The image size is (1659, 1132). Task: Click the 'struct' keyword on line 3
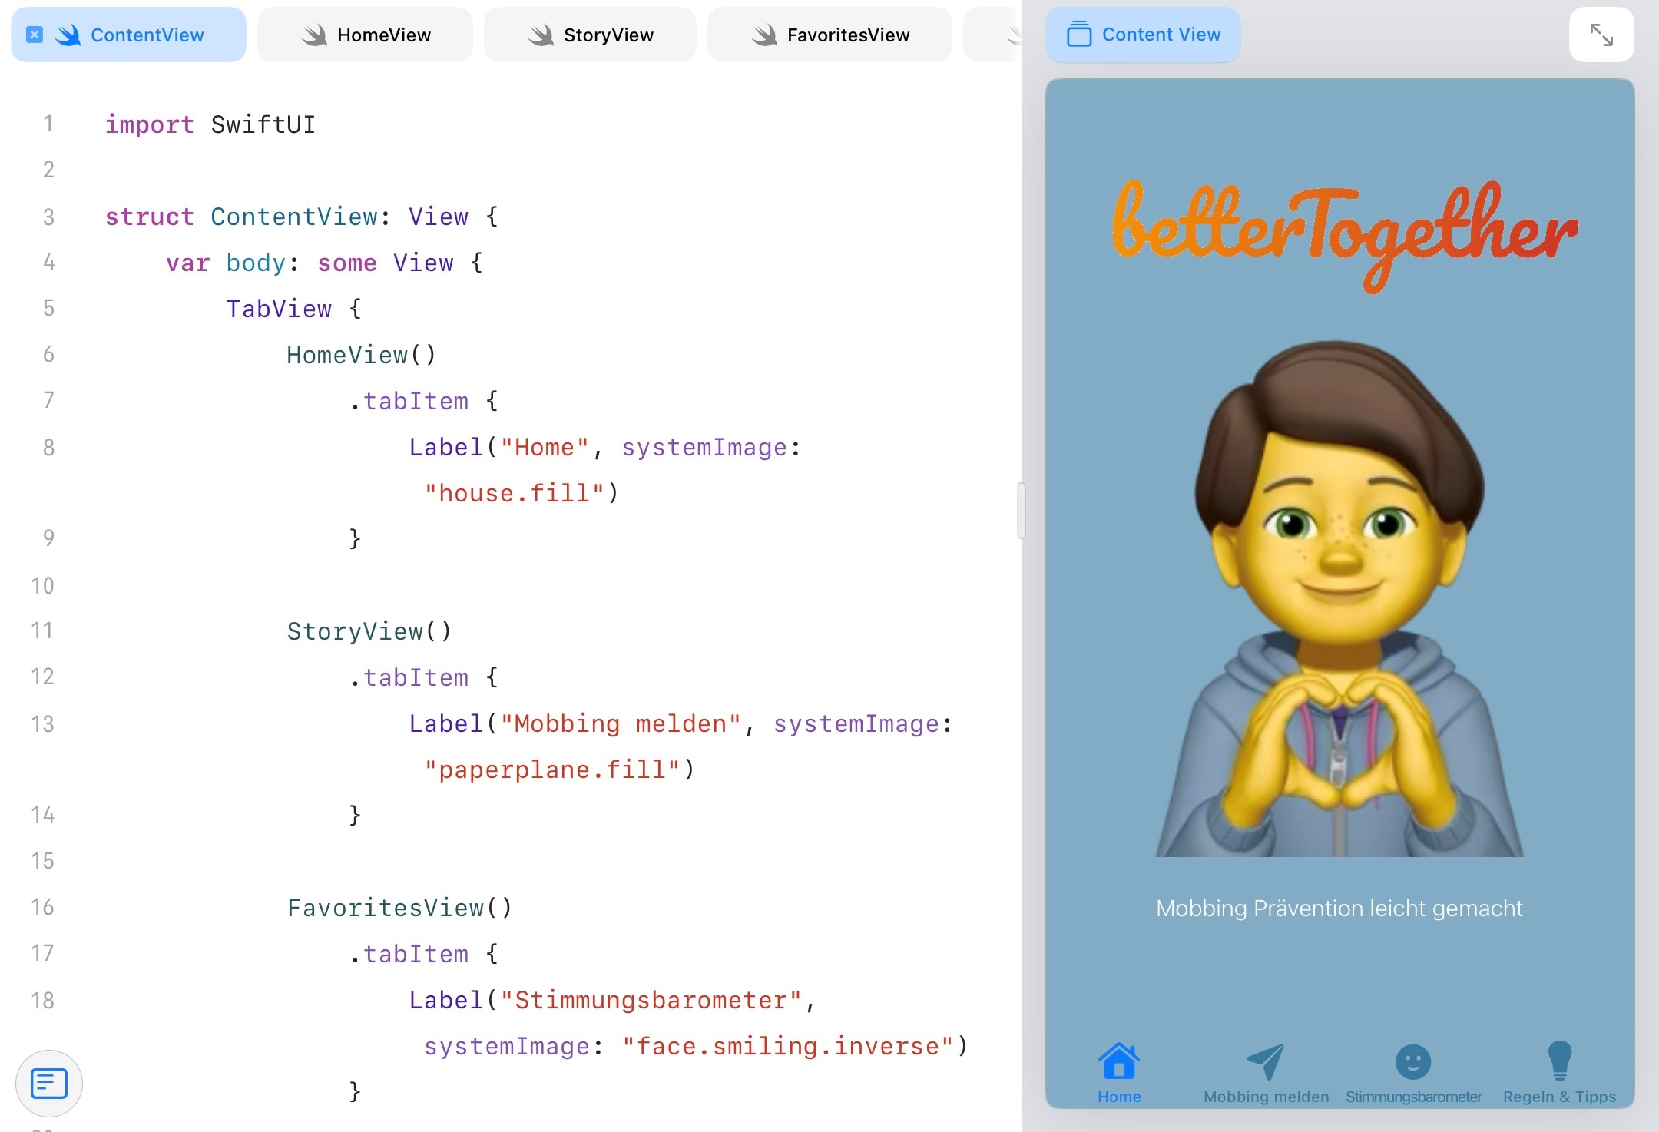pos(149,217)
